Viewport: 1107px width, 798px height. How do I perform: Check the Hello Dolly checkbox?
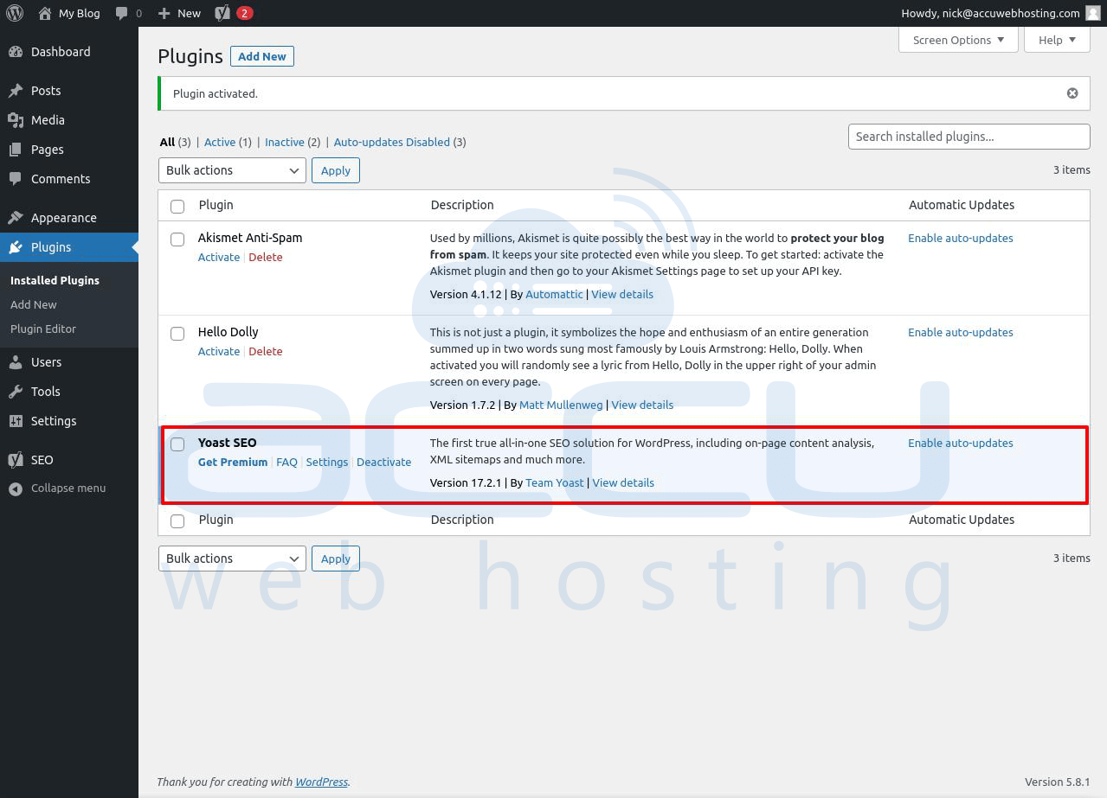pos(177,334)
